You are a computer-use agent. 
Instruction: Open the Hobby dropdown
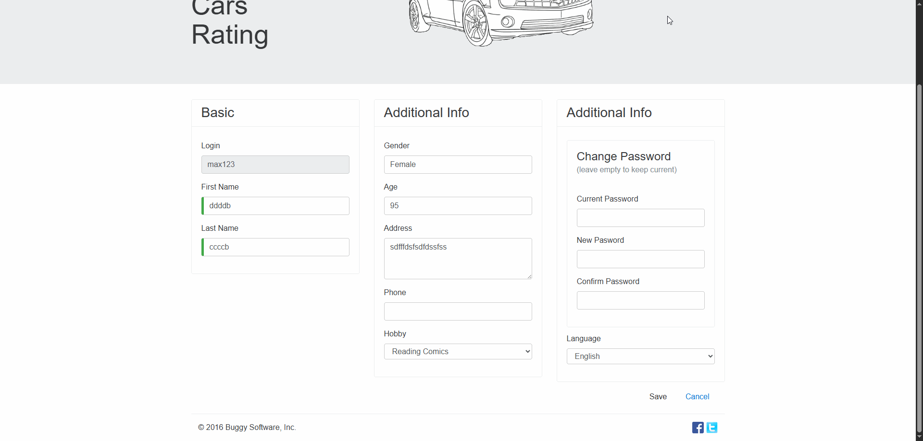click(458, 352)
